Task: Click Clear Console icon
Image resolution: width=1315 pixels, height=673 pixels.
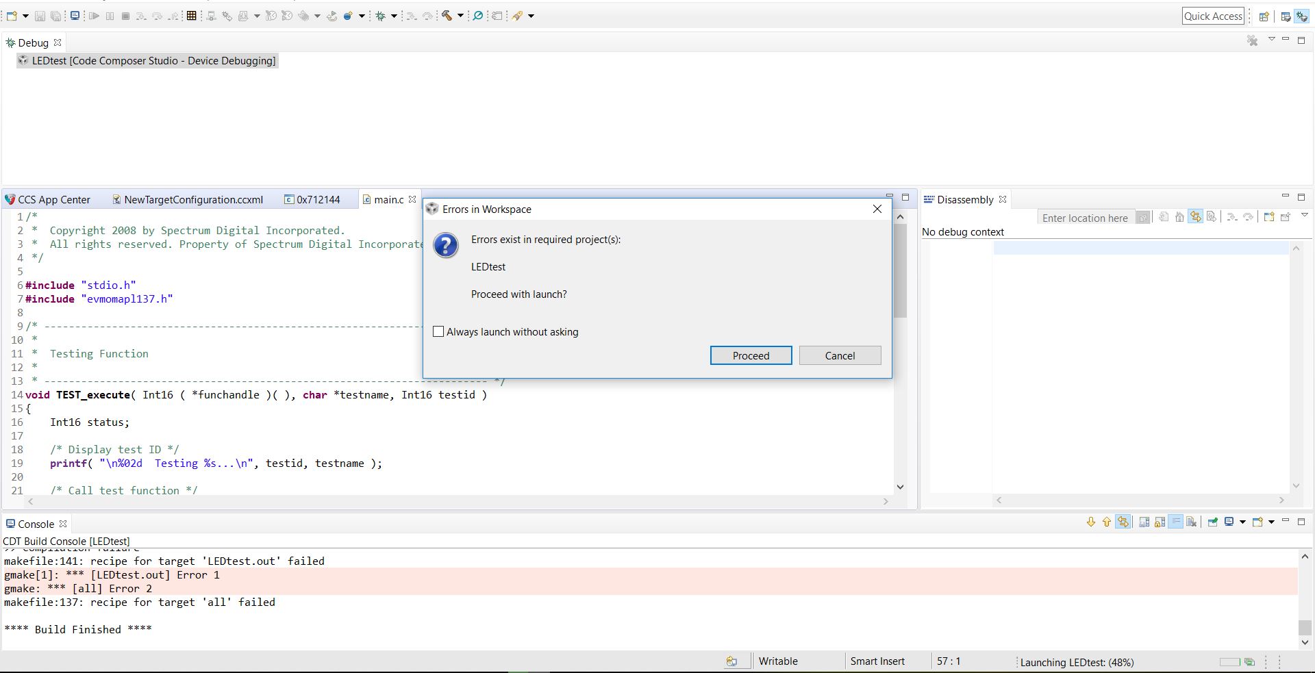Action: (1192, 522)
